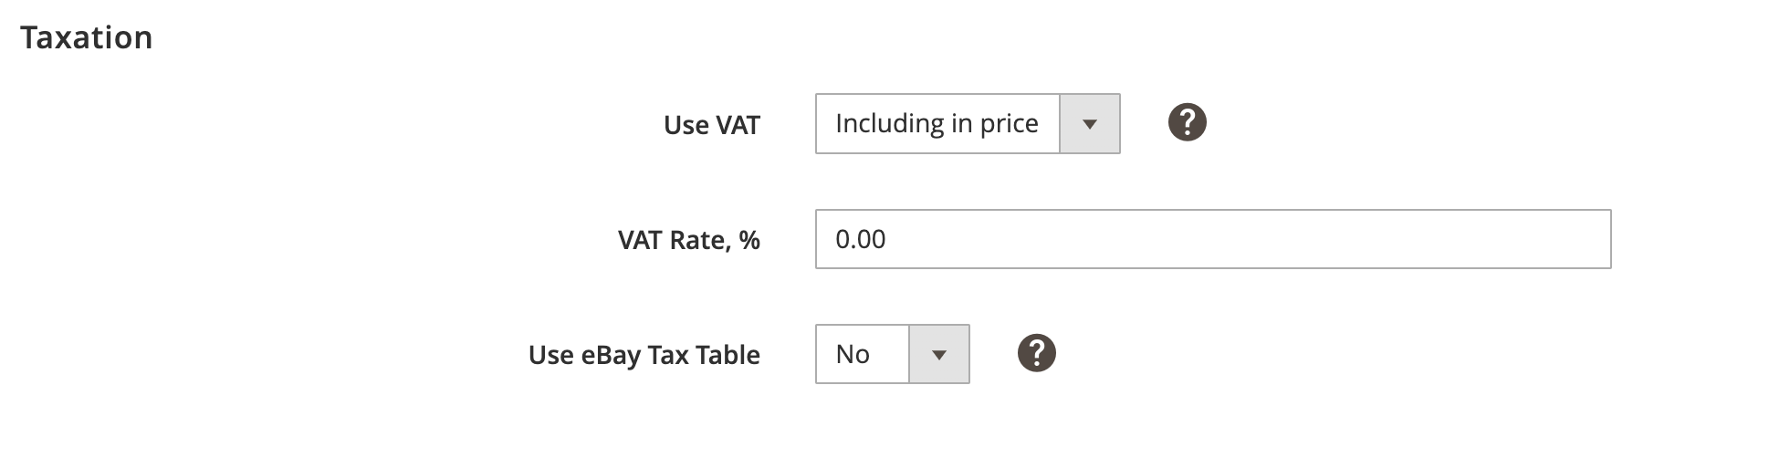Expand the VAT pricing mode options list
1769x458 pixels.
click(967, 123)
